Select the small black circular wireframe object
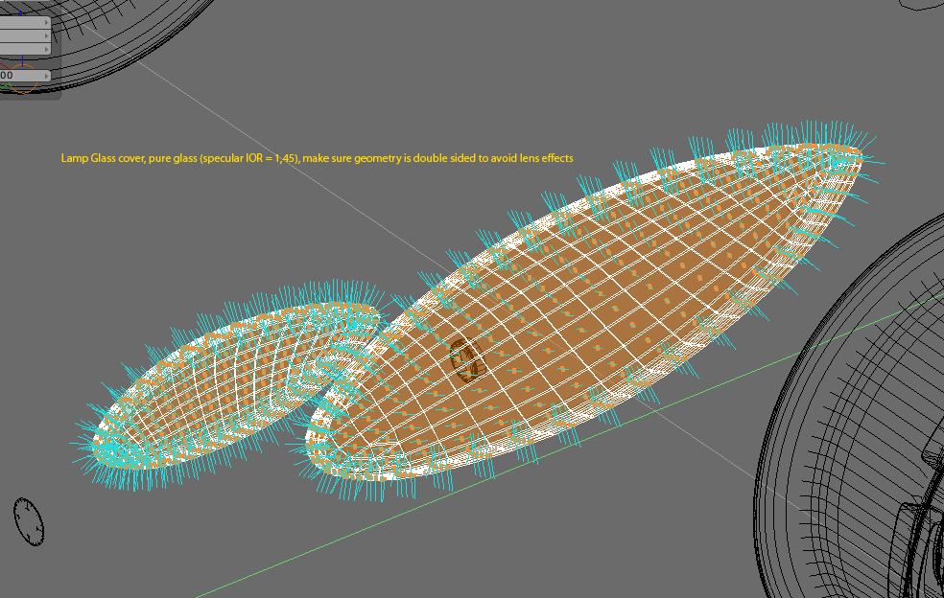The height and width of the screenshot is (598, 944). tap(29, 521)
